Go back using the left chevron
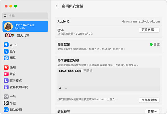The image size is (167, 114). tap(57, 6)
